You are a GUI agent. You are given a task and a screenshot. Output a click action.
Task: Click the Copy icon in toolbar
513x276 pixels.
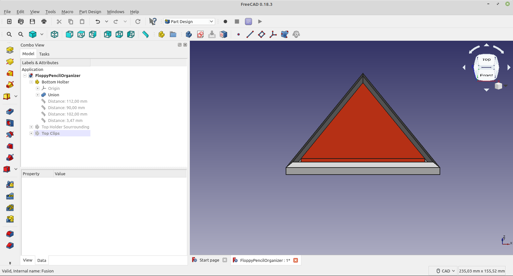tap(71, 22)
